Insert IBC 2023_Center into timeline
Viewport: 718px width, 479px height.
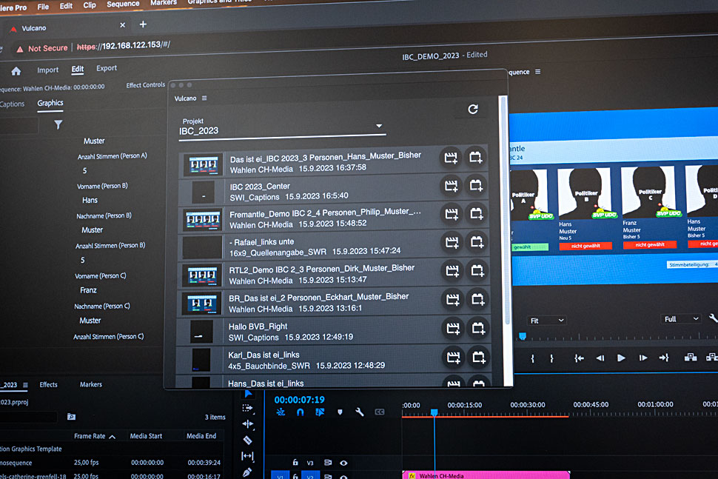coord(451,186)
